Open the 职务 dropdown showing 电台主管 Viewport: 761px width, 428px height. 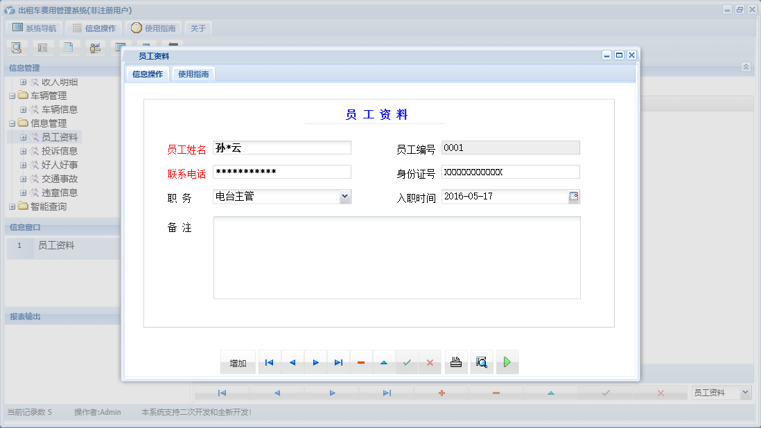[344, 196]
